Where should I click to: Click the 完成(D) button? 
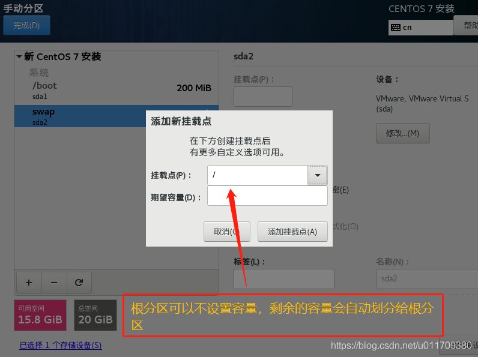(26, 25)
